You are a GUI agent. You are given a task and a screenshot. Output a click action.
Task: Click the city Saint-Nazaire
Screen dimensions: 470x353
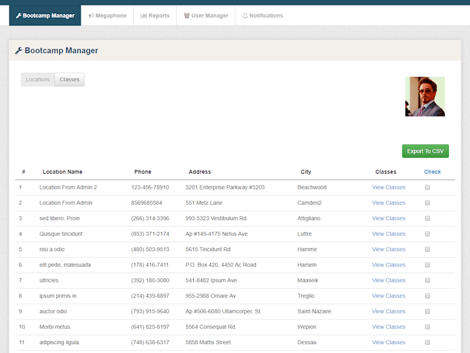[314, 311]
